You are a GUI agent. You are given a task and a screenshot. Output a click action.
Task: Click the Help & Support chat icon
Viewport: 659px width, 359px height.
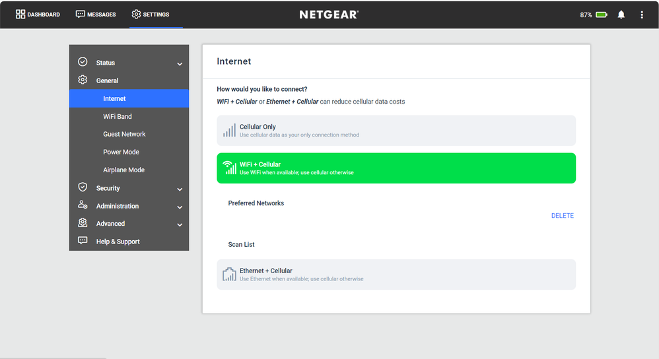click(83, 241)
